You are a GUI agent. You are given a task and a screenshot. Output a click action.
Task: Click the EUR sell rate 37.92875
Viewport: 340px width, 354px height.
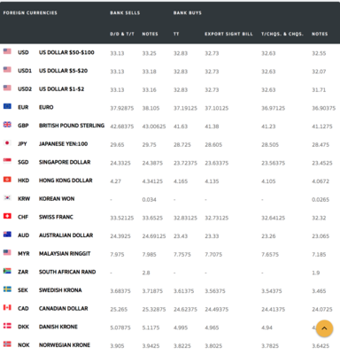(122, 108)
